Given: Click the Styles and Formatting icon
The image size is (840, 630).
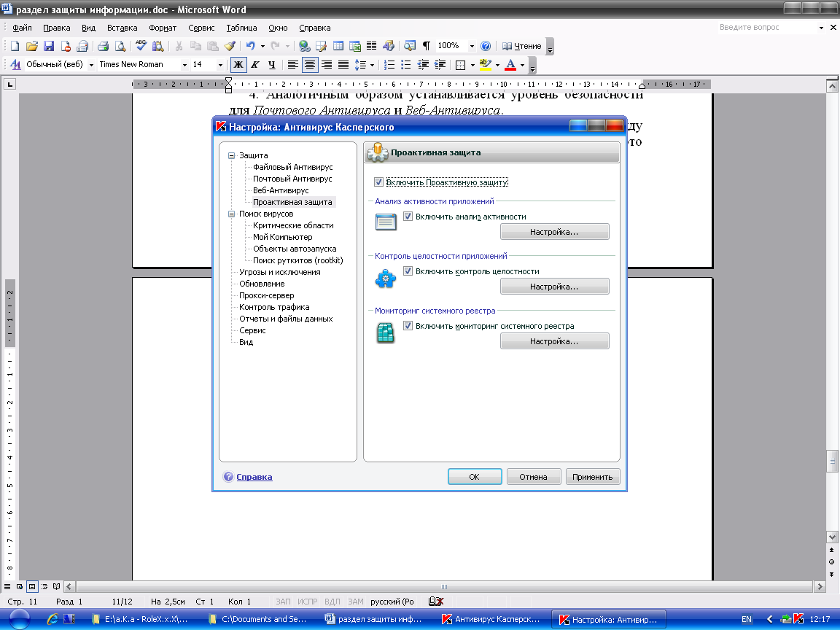Looking at the screenshot, I should pos(15,65).
